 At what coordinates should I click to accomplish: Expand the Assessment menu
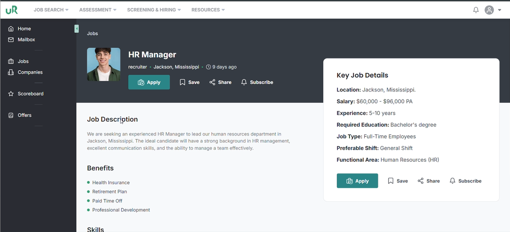[98, 10]
